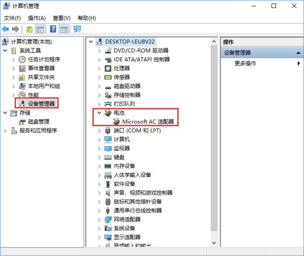Select the 传感器 device category
Viewport: 304px width, 256px height.
pos(122,77)
